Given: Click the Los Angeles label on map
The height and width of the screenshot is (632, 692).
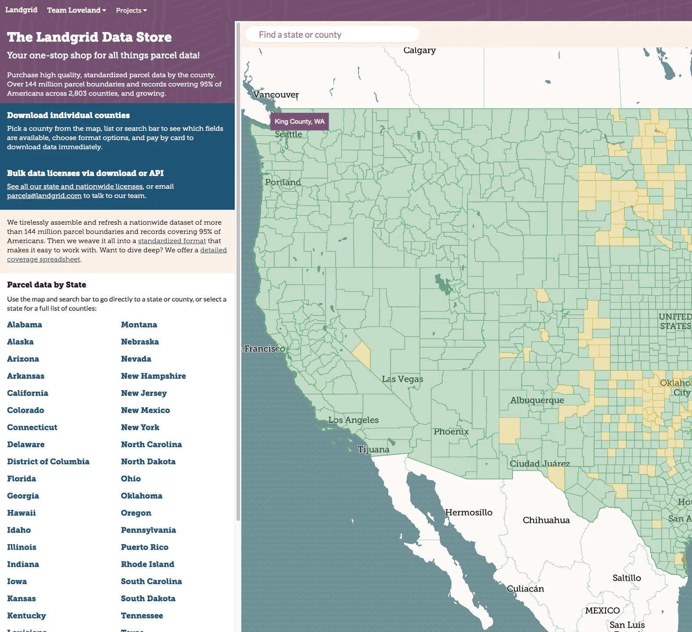Looking at the screenshot, I should pos(353,420).
